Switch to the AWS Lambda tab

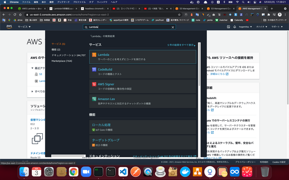click(31, 9)
